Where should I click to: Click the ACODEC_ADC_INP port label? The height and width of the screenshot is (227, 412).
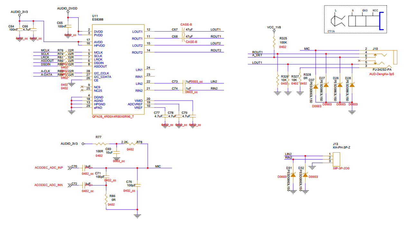pyautogui.click(x=49, y=168)
